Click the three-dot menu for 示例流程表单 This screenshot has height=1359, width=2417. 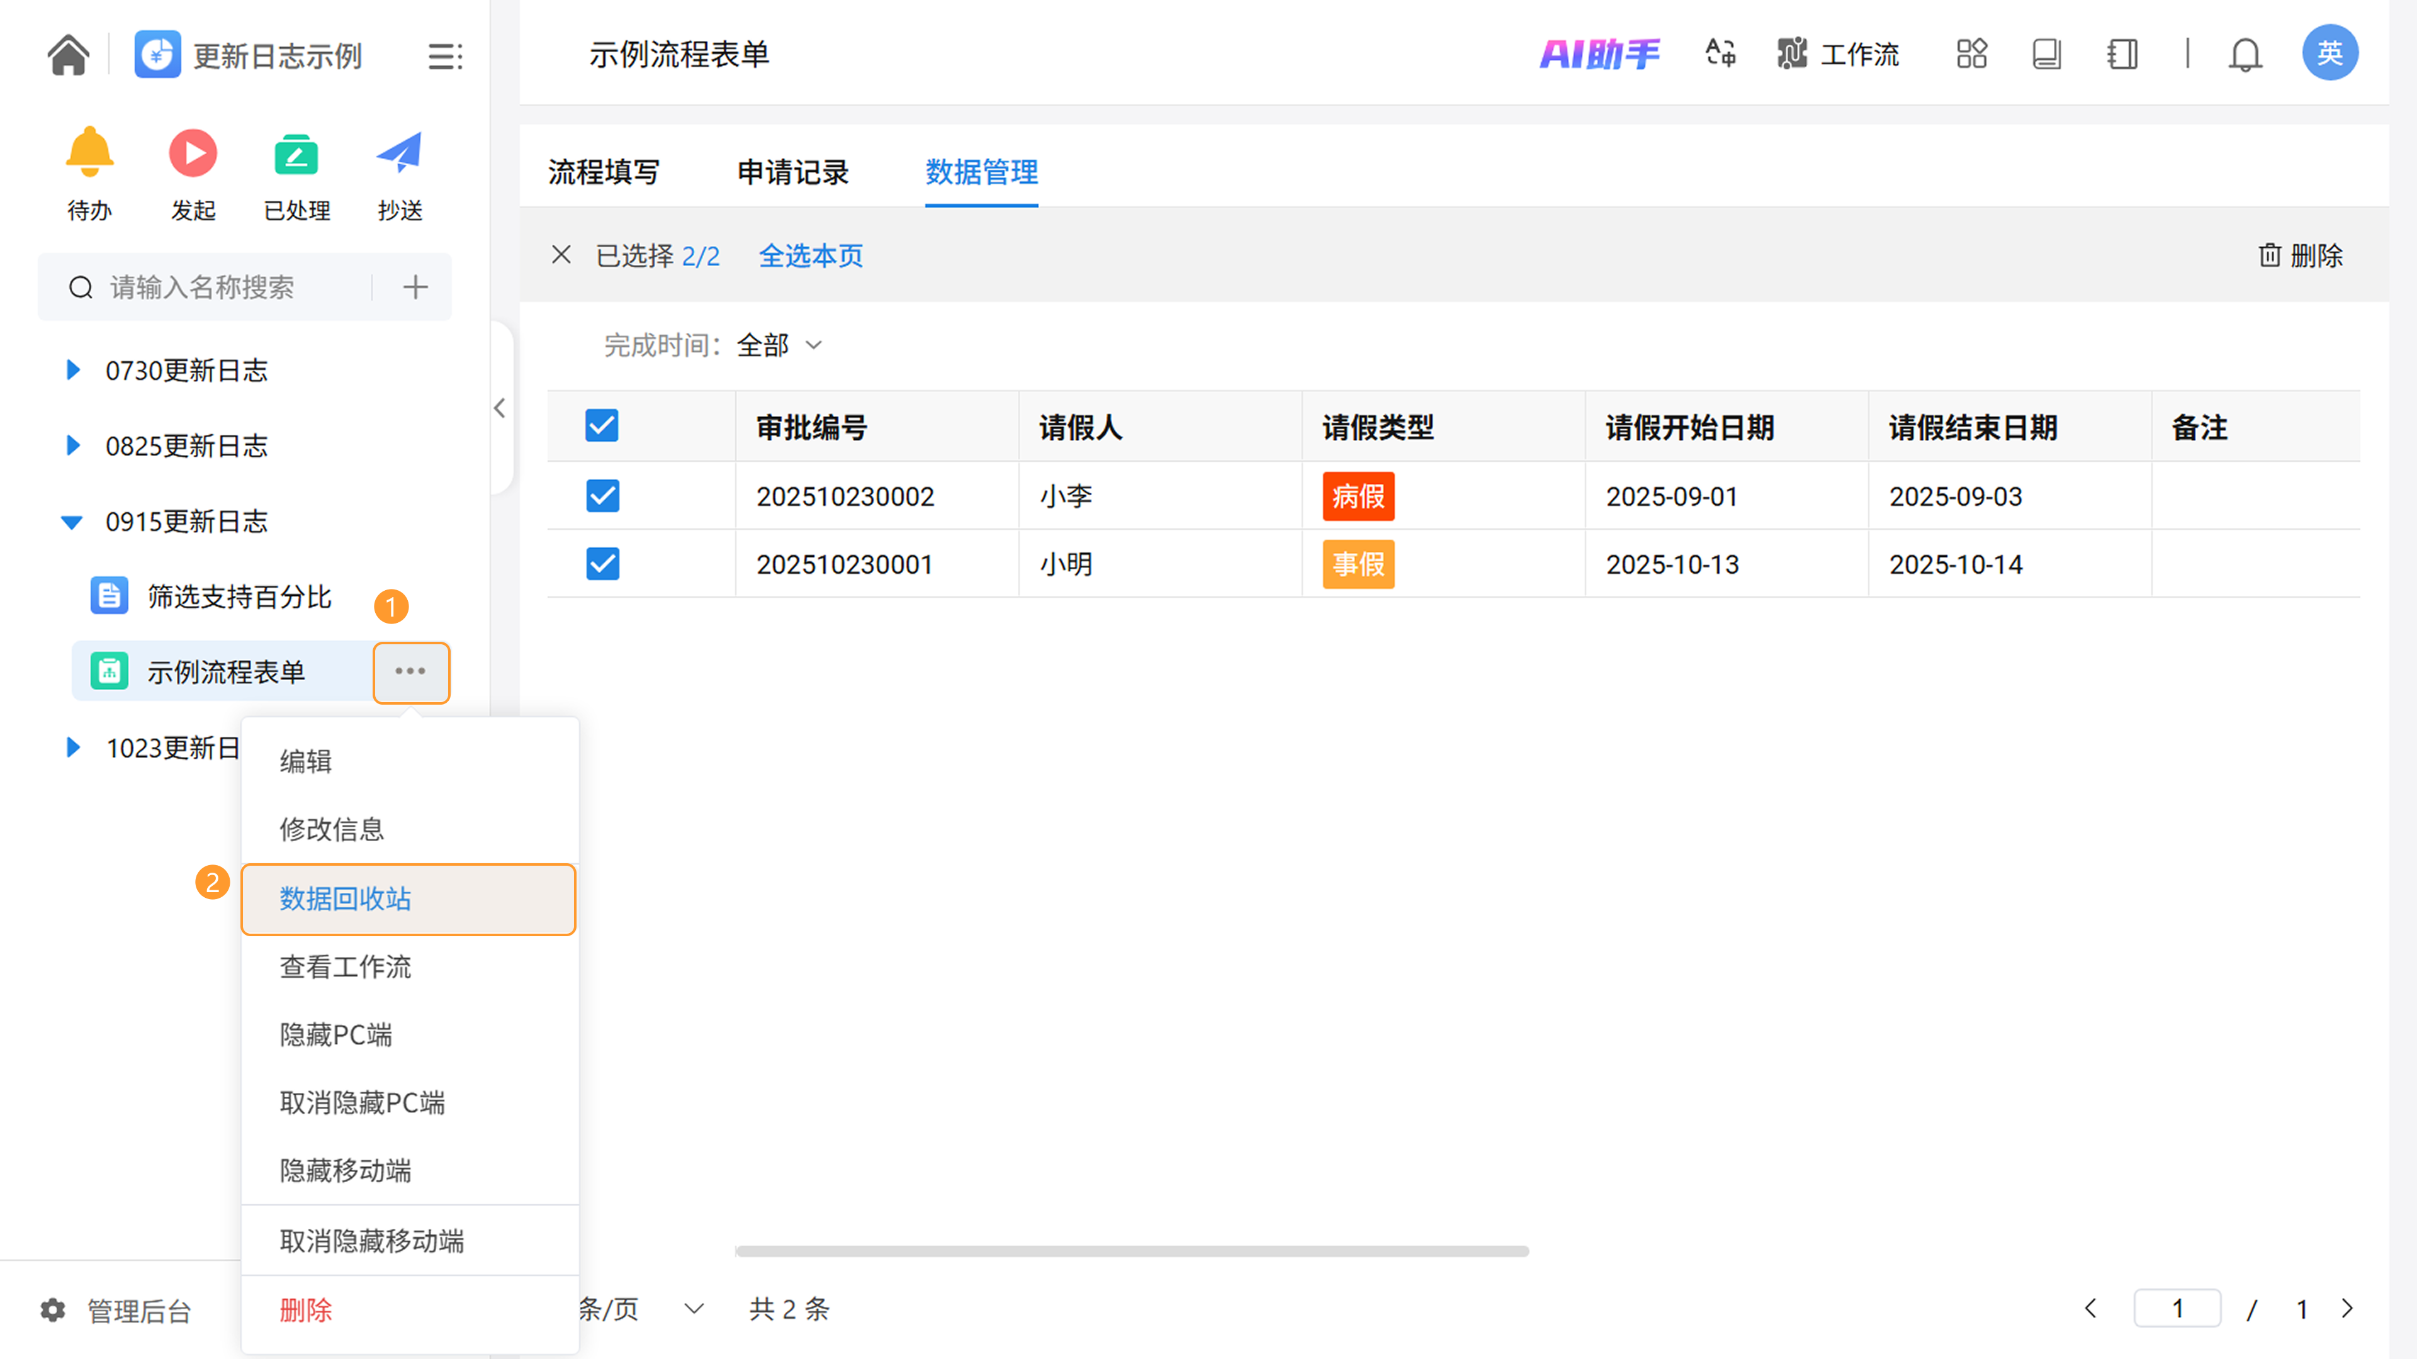(x=411, y=671)
